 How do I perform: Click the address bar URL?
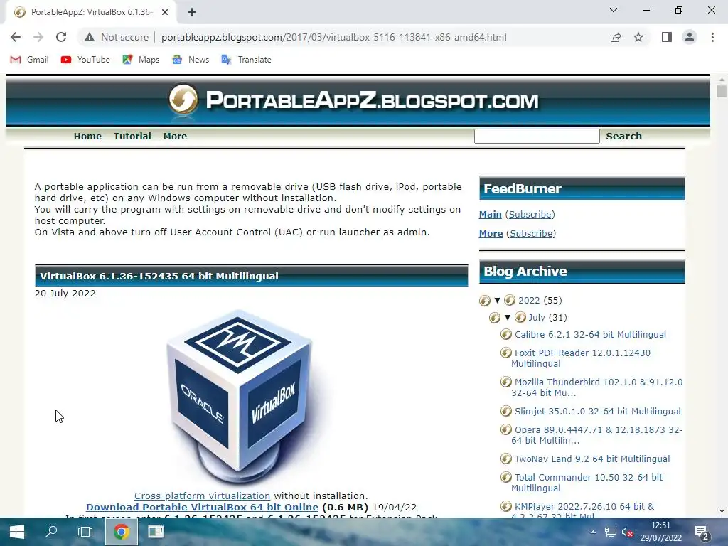(334, 37)
